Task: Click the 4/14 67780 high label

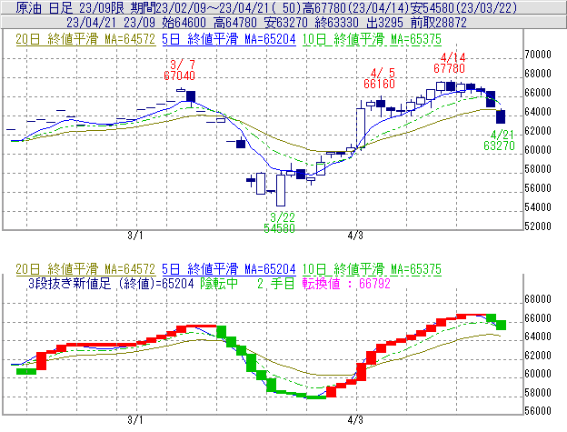Action: click(450, 63)
